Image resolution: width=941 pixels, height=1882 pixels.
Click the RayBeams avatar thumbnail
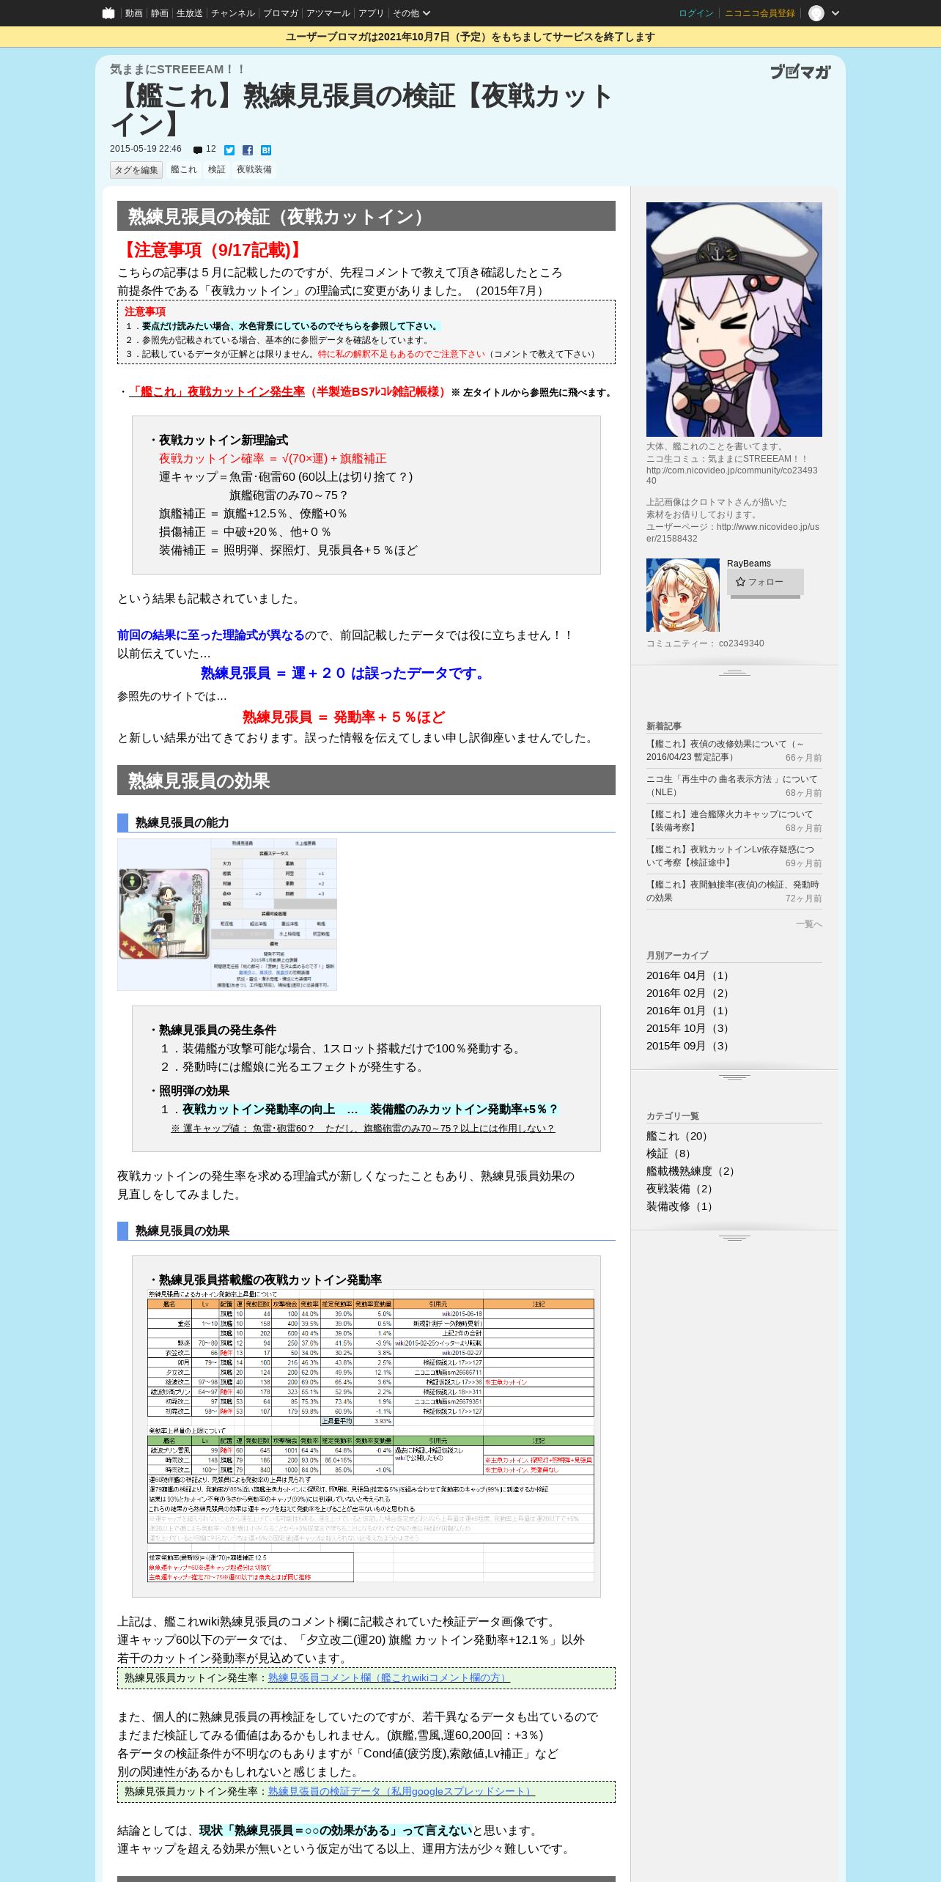[x=683, y=595]
